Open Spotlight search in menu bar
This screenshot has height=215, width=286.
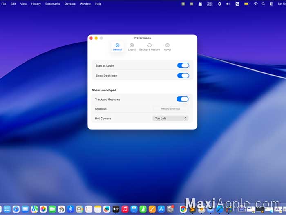pos(263,4)
